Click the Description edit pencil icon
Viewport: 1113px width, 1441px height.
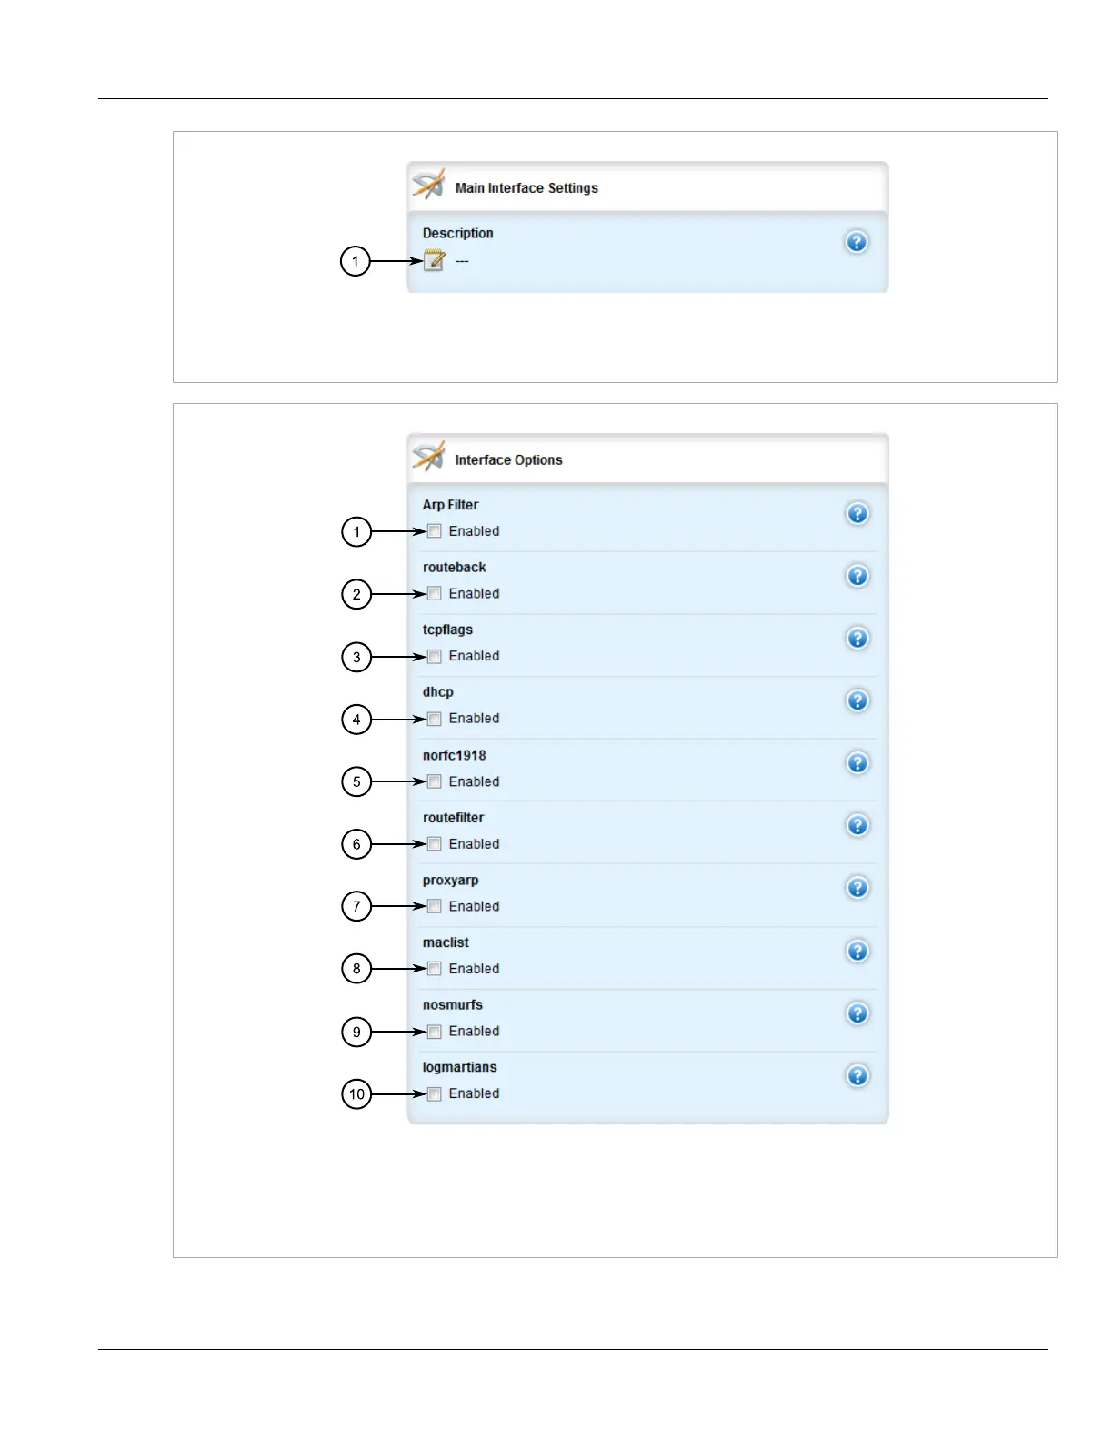click(435, 261)
